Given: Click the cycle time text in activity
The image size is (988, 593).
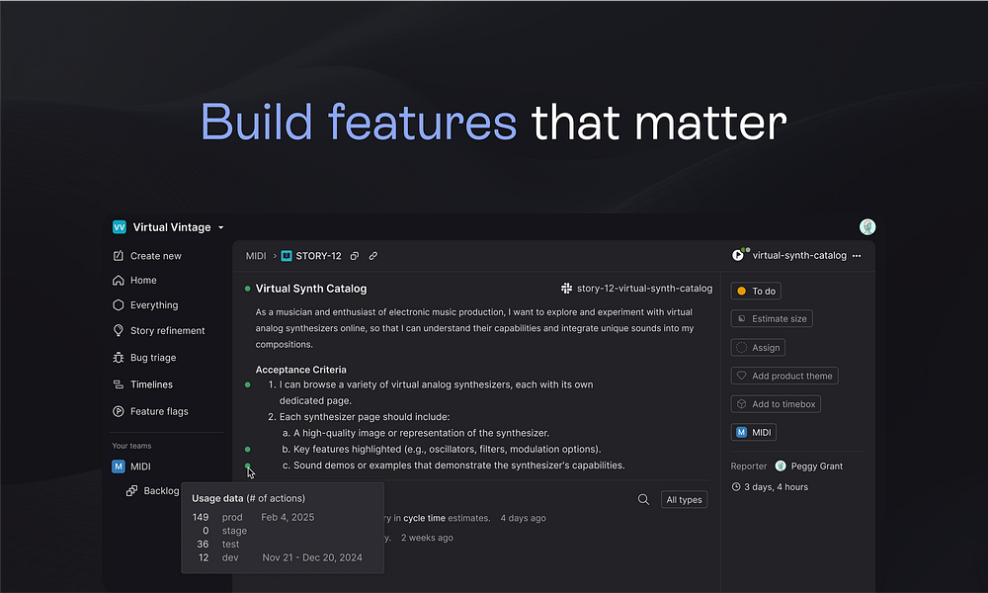Looking at the screenshot, I should point(424,518).
